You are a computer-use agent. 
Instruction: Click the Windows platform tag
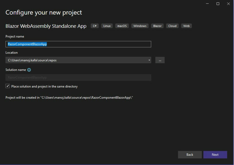[140, 26]
